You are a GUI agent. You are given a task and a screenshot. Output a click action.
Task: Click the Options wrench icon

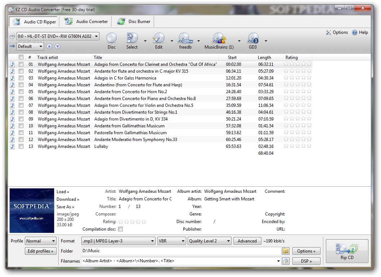coord(328,32)
